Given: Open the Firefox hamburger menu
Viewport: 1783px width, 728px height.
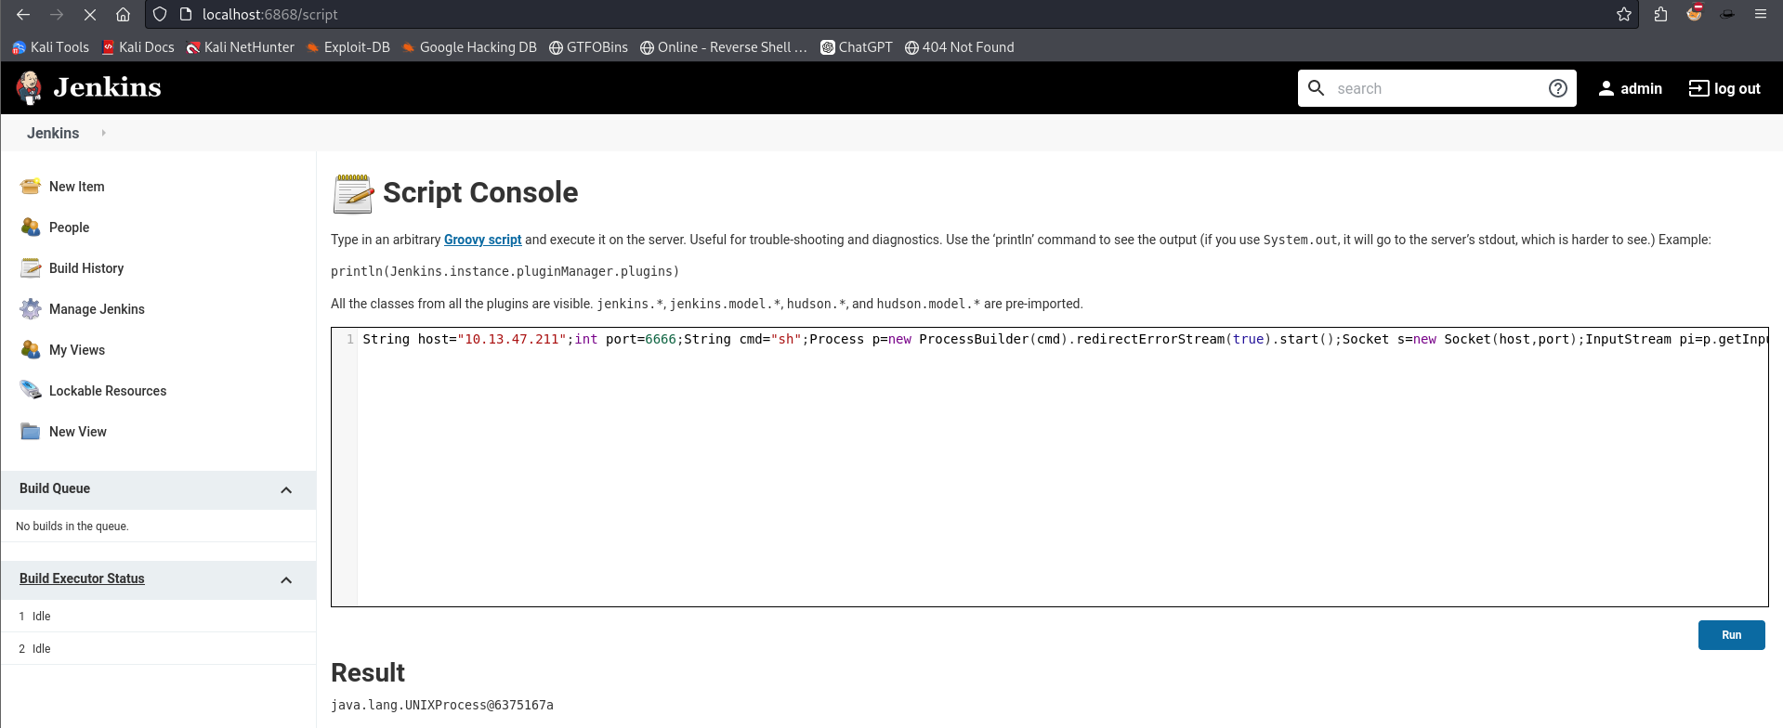Looking at the screenshot, I should (x=1761, y=14).
